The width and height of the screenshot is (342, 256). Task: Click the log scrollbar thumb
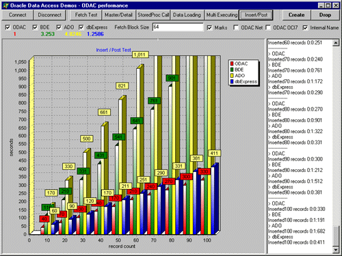[336, 236]
